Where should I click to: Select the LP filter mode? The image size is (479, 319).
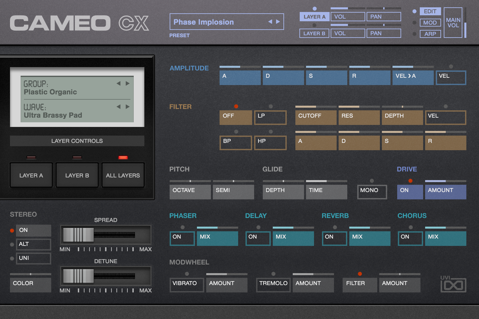click(x=270, y=117)
